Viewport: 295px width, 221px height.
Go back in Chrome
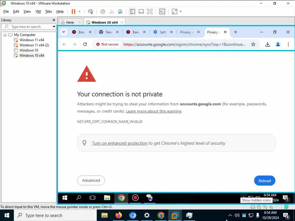tap(64, 44)
